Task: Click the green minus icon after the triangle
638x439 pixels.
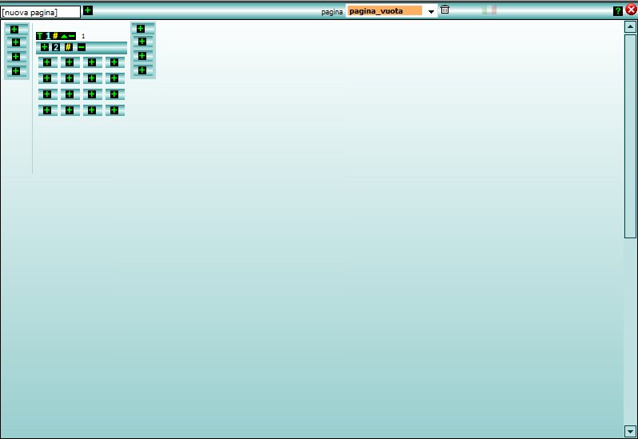Action: click(72, 36)
